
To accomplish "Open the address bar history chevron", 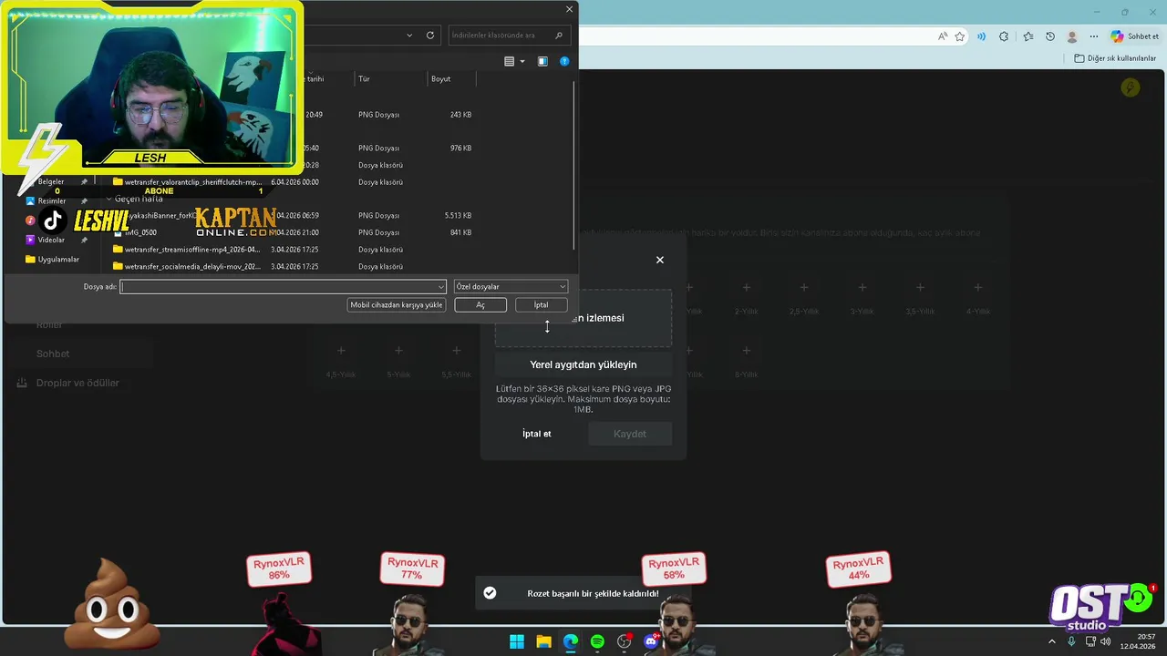I will [409, 36].
